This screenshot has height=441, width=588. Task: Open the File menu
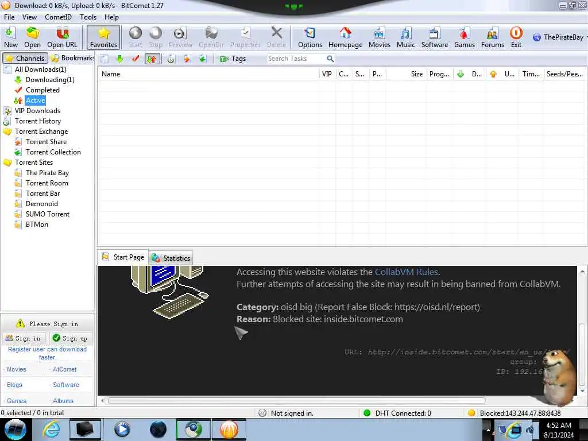click(9, 17)
